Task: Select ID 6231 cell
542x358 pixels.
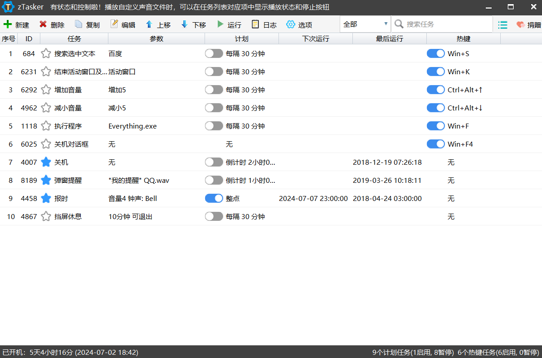Action: pos(29,72)
